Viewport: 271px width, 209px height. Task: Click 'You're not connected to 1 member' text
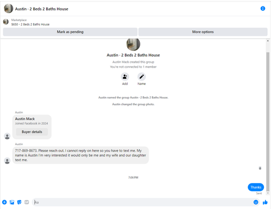[133, 67]
